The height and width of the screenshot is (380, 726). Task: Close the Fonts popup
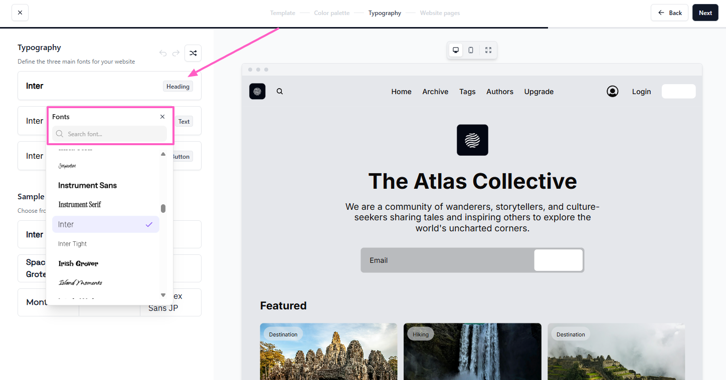point(162,117)
